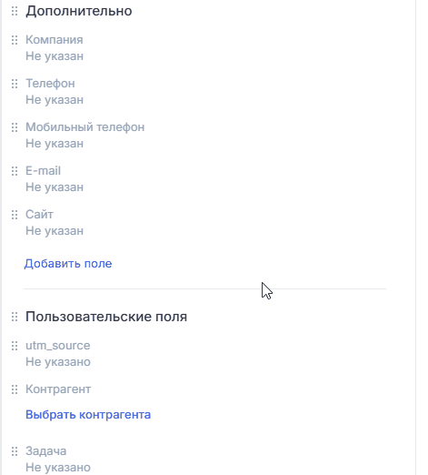
Task: Click drag handle beside Мобильный телефон field
Action: (15, 127)
